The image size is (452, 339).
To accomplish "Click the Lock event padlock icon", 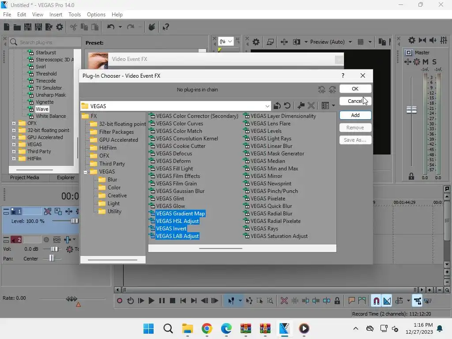I will (337, 301).
